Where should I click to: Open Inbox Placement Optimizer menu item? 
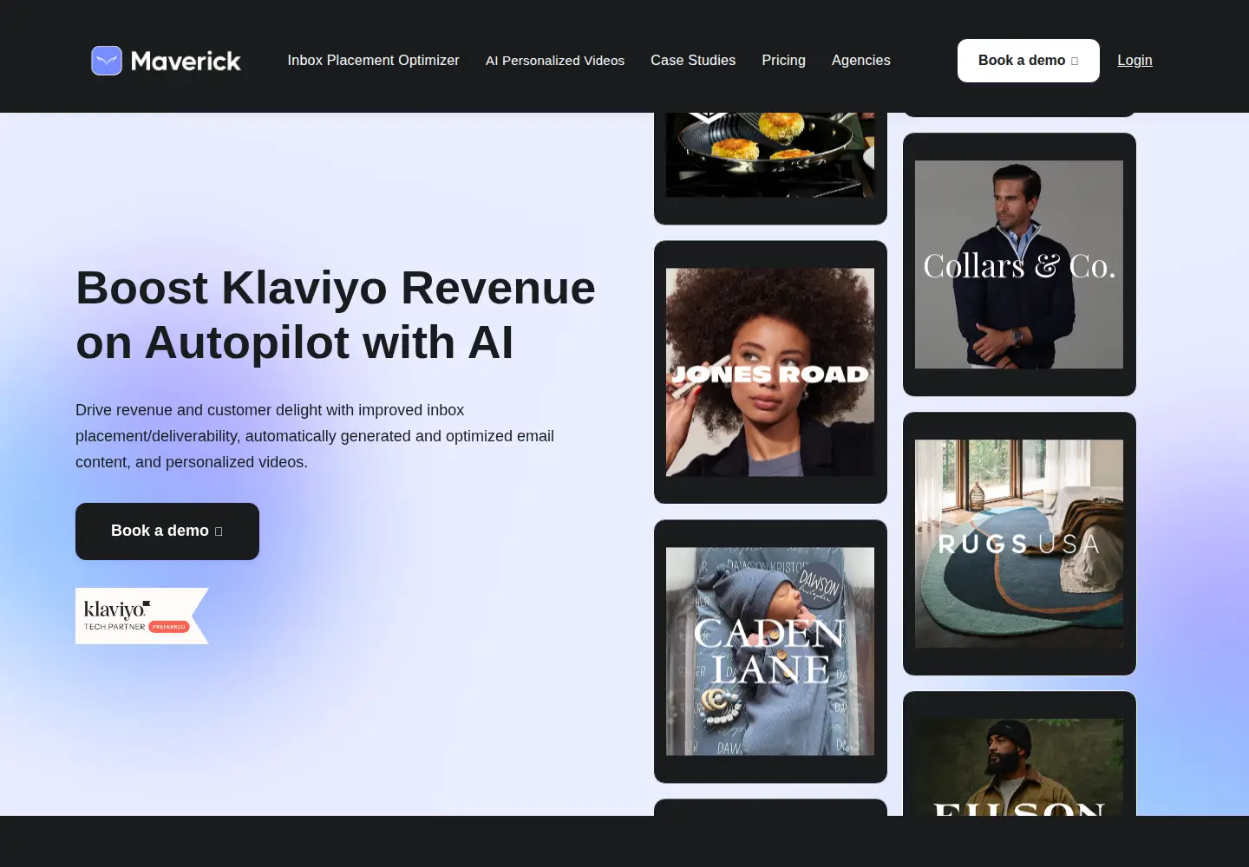coord(373,60)
